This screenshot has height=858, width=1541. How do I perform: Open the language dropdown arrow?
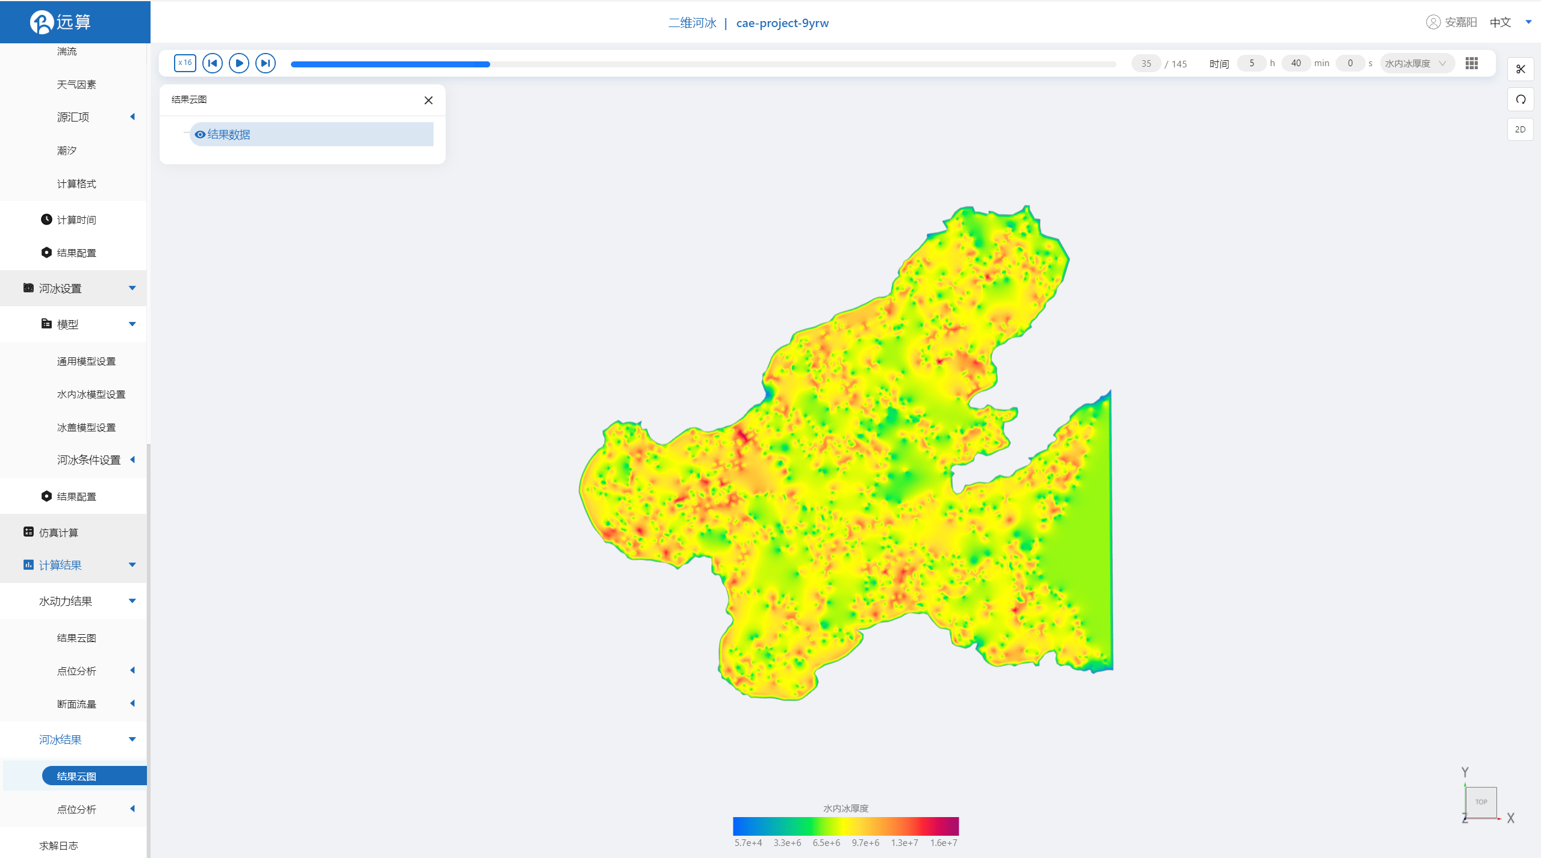click(1528, 22)
